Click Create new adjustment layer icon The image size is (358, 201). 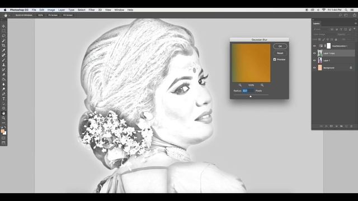336,126
